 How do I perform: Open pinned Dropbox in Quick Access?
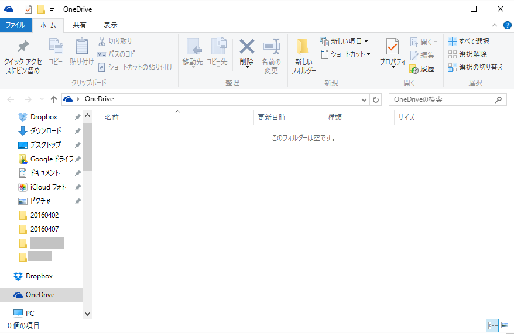43,117
